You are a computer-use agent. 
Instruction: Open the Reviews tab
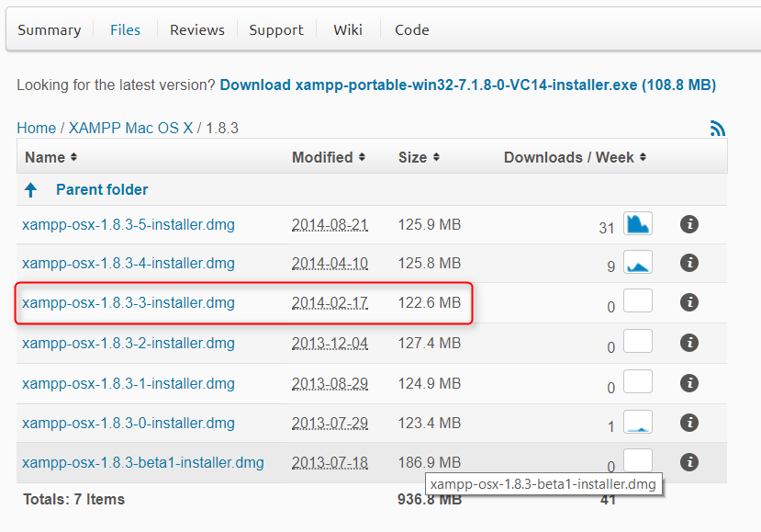pyautogui.click(x=197, y=30)
